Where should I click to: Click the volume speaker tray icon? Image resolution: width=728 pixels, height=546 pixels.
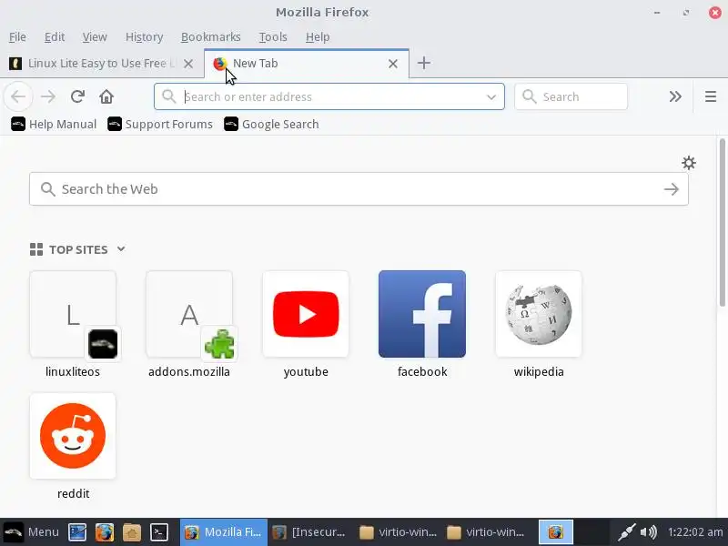tap(648, 531)
